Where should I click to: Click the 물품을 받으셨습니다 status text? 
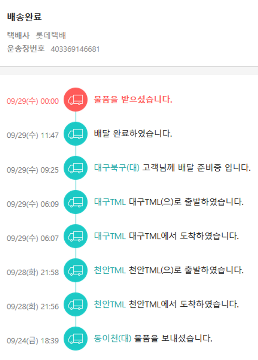point(133,100)
